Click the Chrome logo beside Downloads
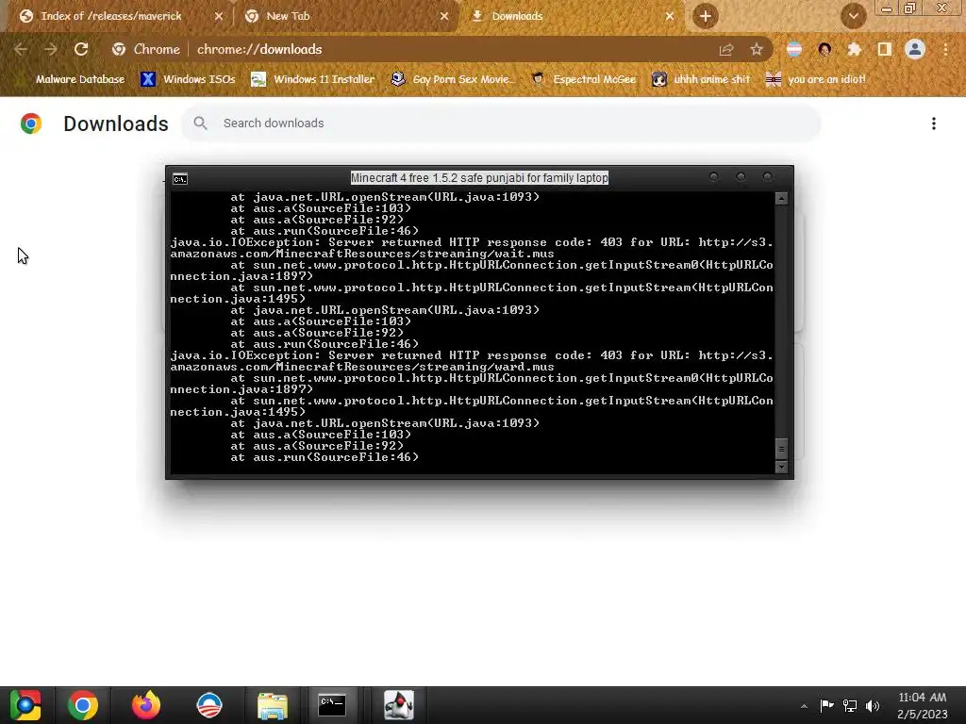This screenshot has height=724, width=966. pyautogui.click(x=31, y=123)
